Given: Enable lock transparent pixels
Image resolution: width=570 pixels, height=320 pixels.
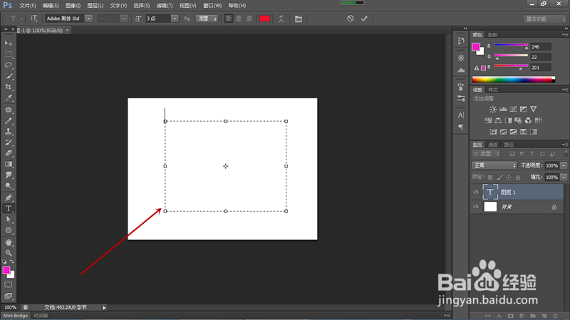Looking at the screenshot, I should point(490,177).
